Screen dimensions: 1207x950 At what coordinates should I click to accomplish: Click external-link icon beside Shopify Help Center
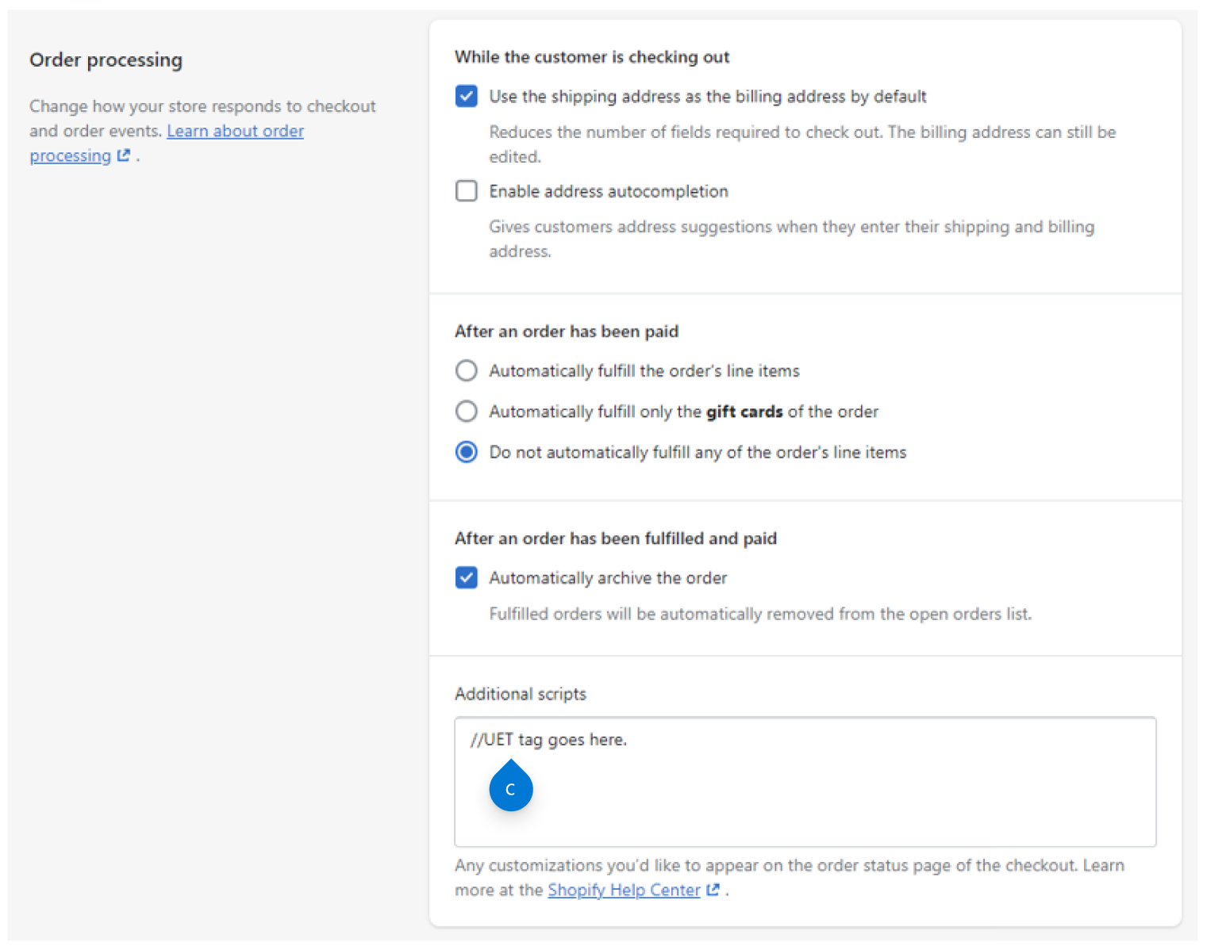pyautogui.click(x=713, y=890)
